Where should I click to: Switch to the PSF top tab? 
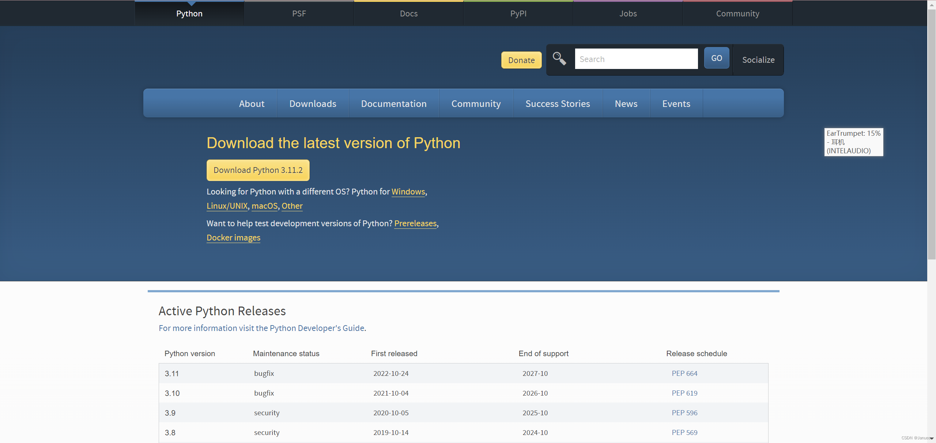coord(299,14)
